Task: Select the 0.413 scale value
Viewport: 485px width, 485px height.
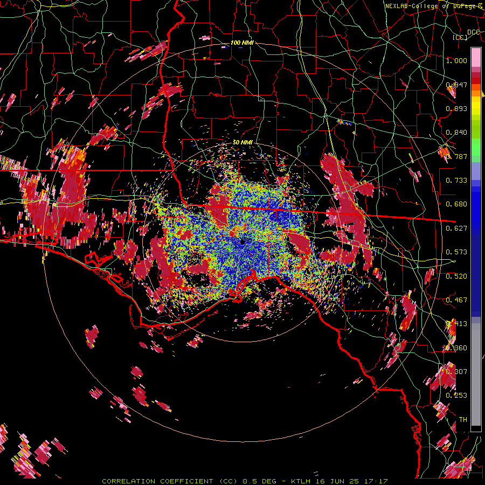Action: [456, 324]
